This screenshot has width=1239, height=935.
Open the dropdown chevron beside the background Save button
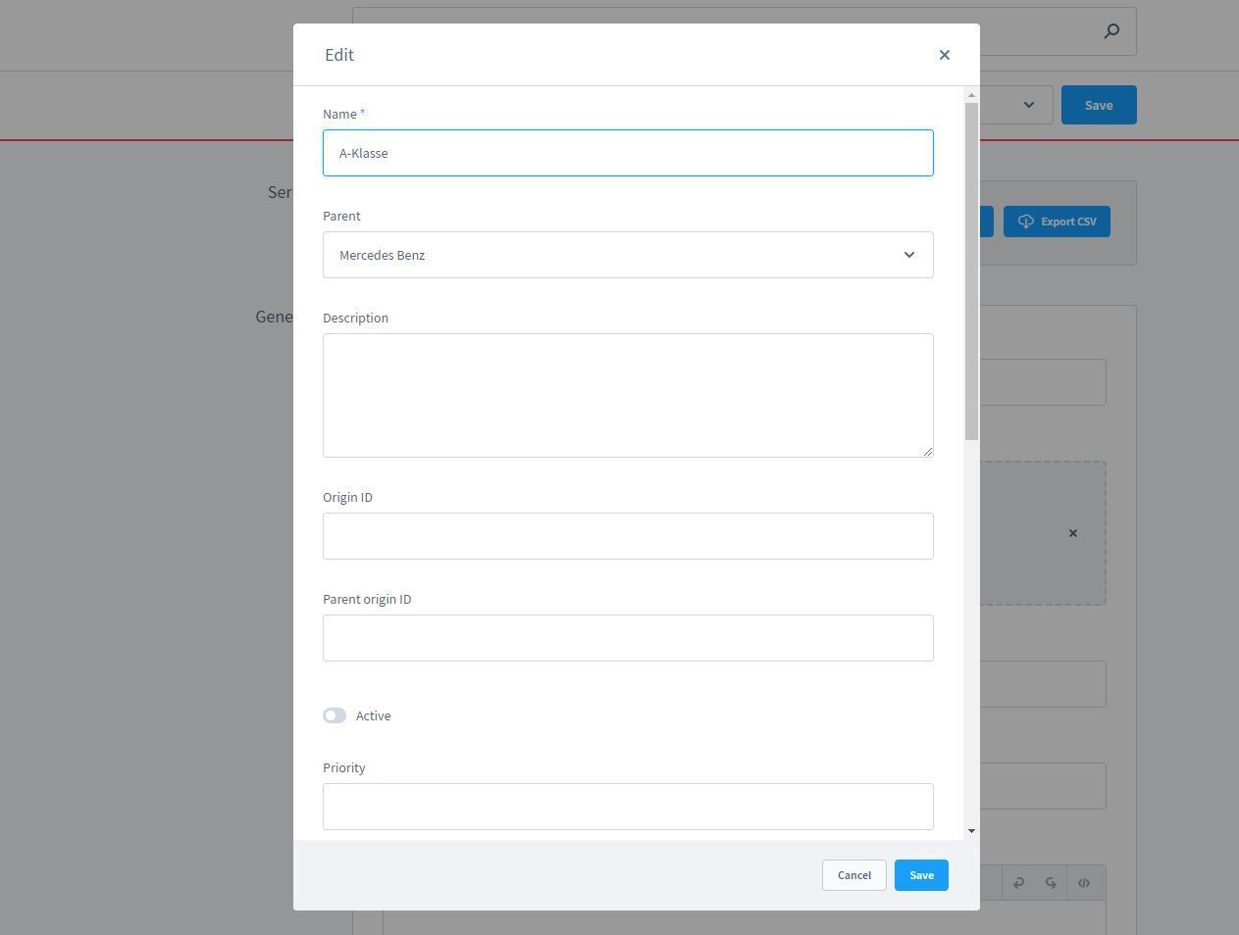pyautogui.click(x=1029, y=105)
